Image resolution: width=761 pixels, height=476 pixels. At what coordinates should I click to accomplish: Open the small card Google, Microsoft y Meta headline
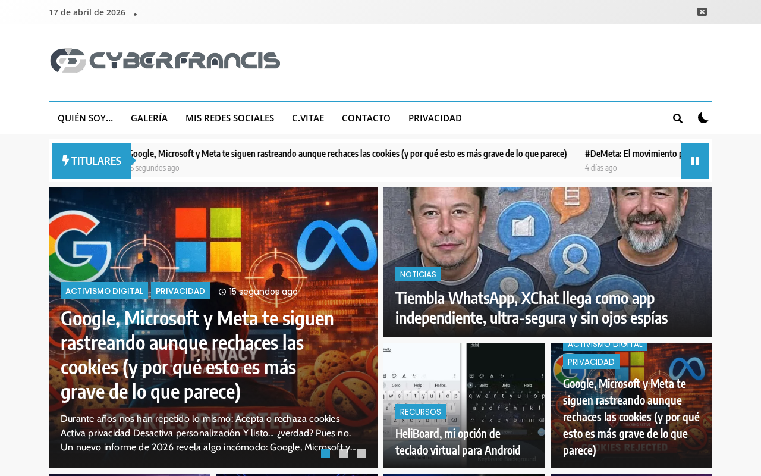[631, 416]
